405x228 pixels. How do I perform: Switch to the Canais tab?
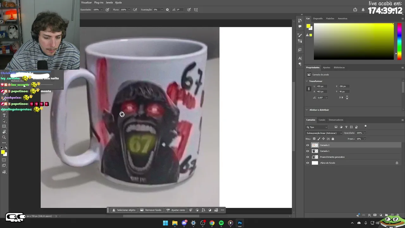coord(322,120)
